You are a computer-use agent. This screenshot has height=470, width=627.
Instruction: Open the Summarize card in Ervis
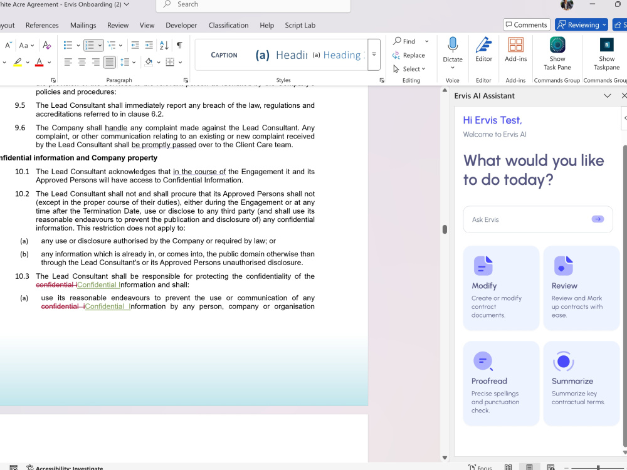tap(581, 384)
